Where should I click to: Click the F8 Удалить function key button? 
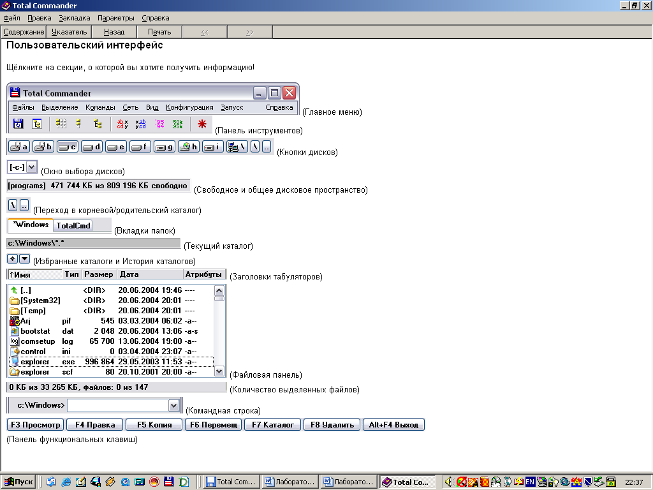[x=332, y=424]
